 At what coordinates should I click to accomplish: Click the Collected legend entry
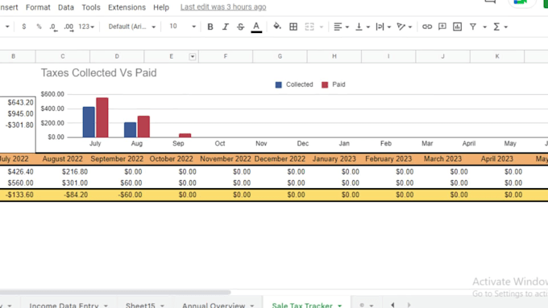pos(294,84)
